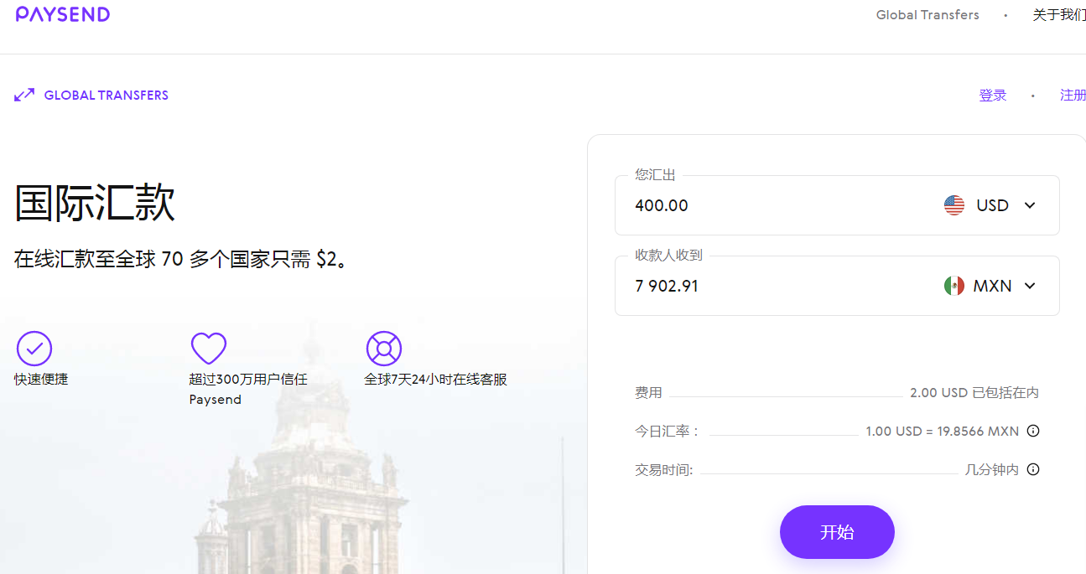The image size is (1086, 574).
Task: Click info icon beside exchange rate
Action: (1033, 431)
